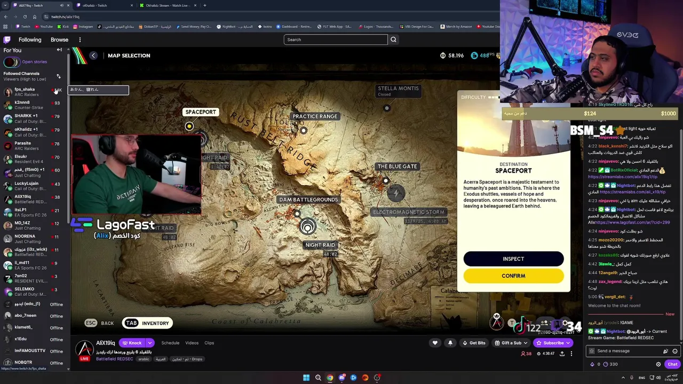
Task: Go back with the map selection arrow
Action: pos(93,55)
